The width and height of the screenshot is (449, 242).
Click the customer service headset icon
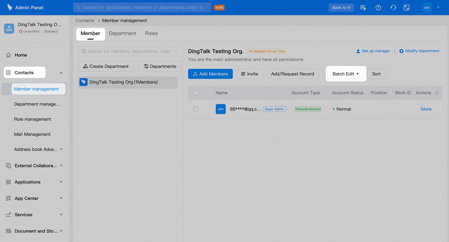point(393,8)
